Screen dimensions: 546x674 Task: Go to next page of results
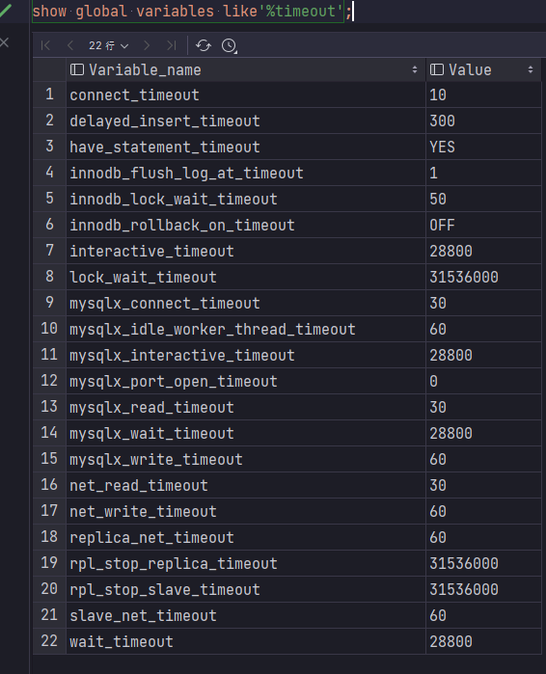click(x=147, y=45)
